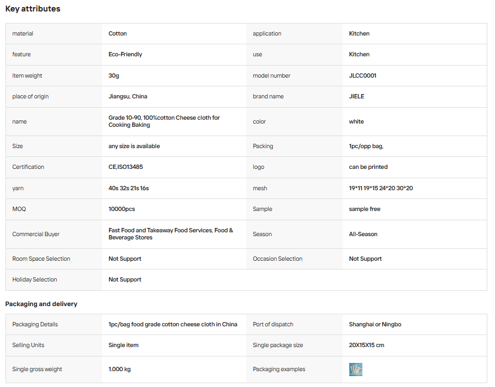This screenshot has height=387, width=495.
Task: Click the Packaging and delivery heading
Action: [x=41, y=304]
